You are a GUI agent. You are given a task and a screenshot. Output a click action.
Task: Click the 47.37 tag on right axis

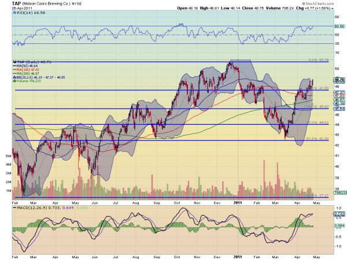tap(339, 92)
